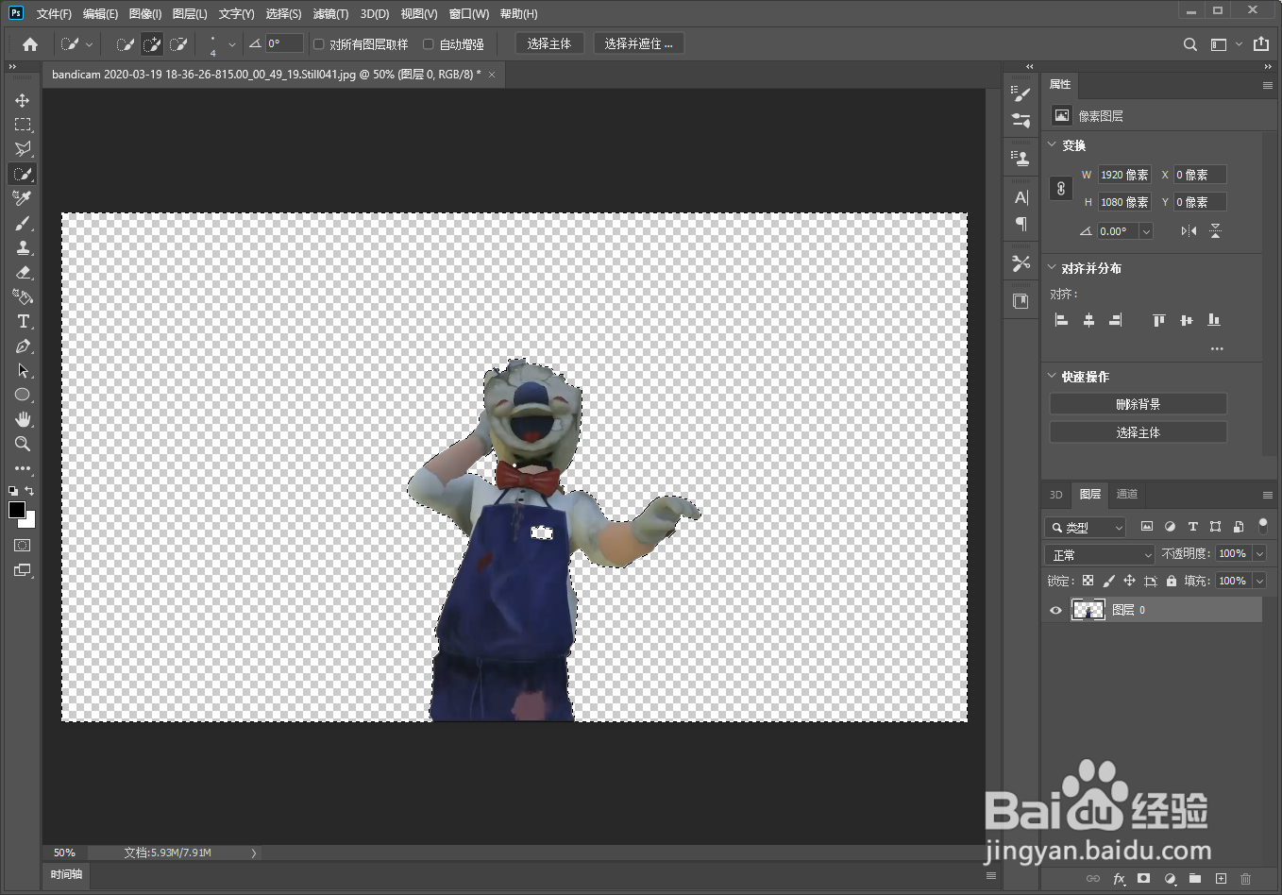Collapse the 快速操作 section

[1052, 376]
